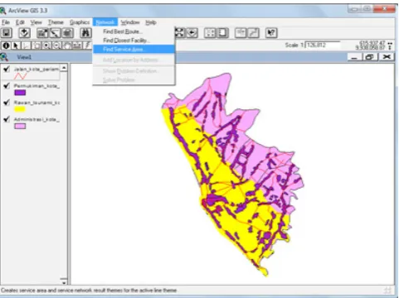
Task: Click the yellow Rawan_tsunami legend swatch
Action: click(20, 109)
